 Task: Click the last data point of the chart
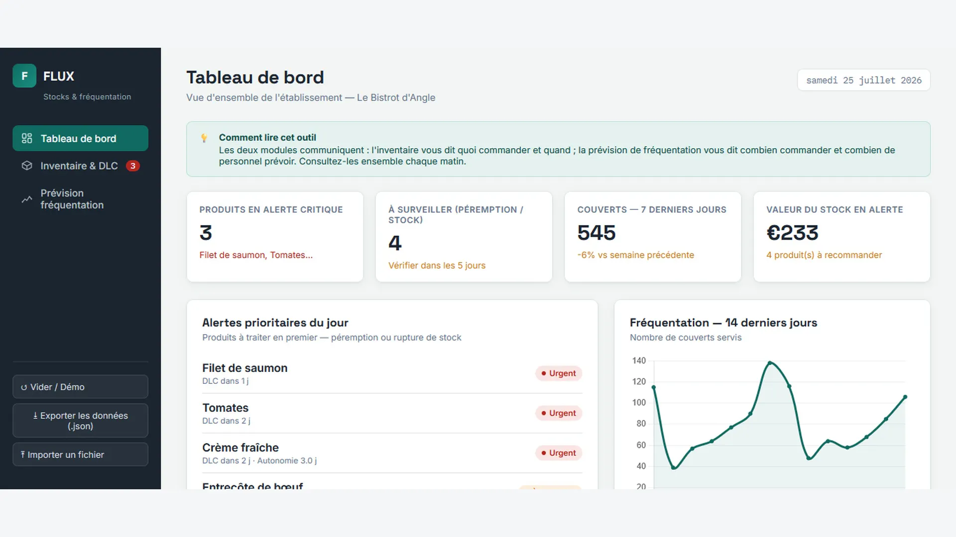pyautogui.click(x=905, y=397)
